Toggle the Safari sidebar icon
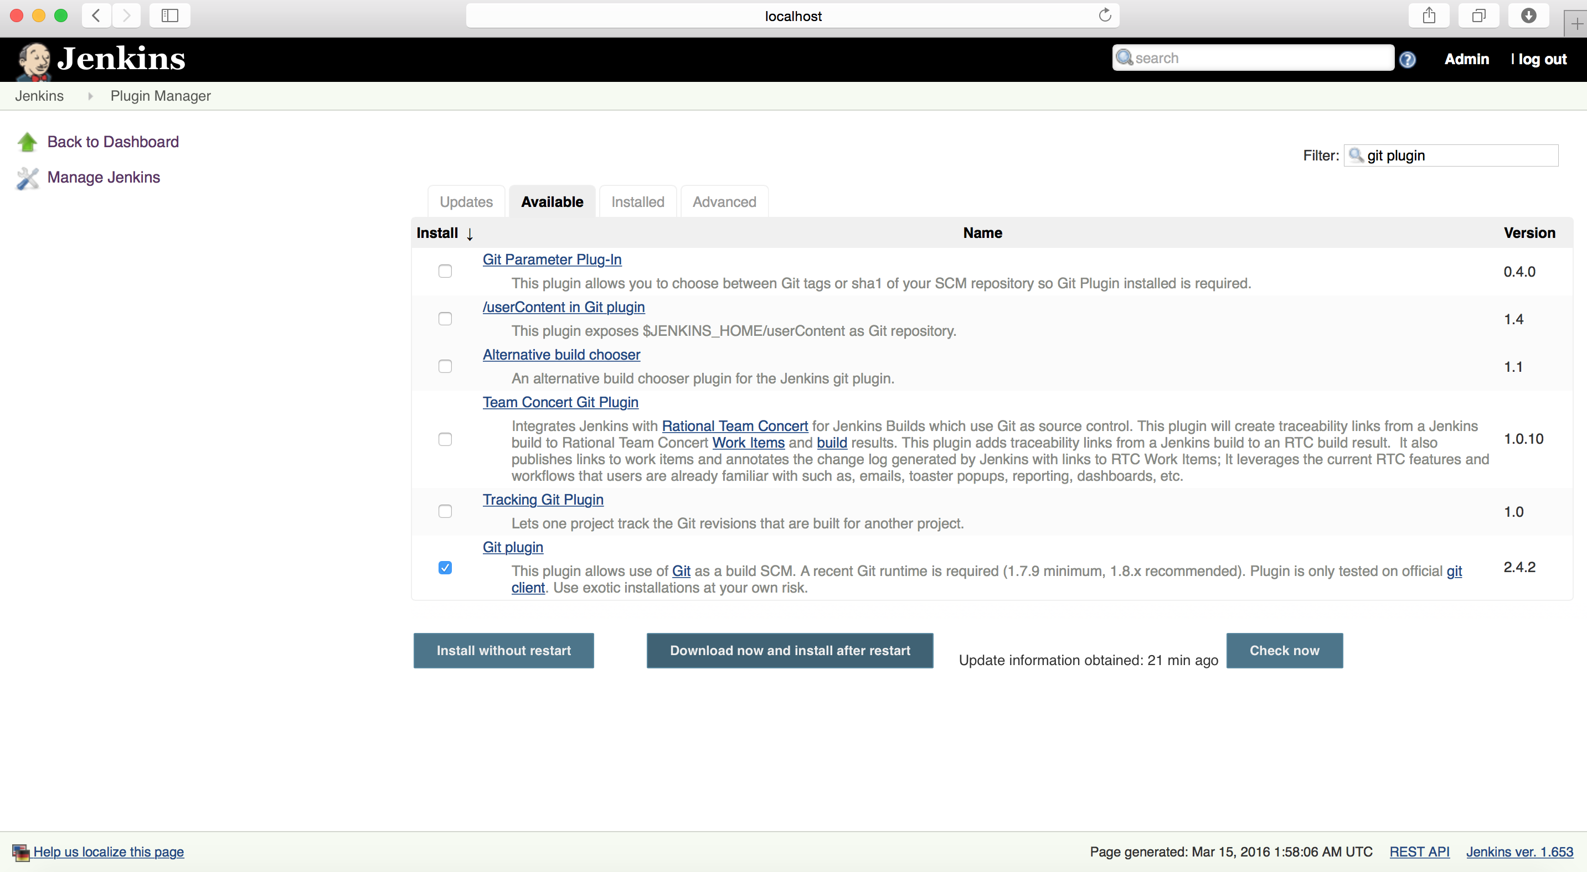 (169, 15)
